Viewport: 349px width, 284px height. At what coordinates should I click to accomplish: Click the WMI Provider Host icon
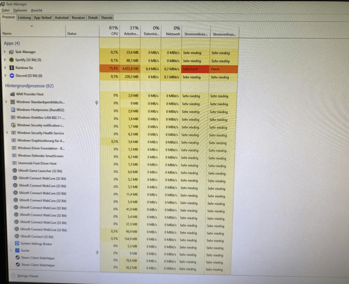pos(12,94)
